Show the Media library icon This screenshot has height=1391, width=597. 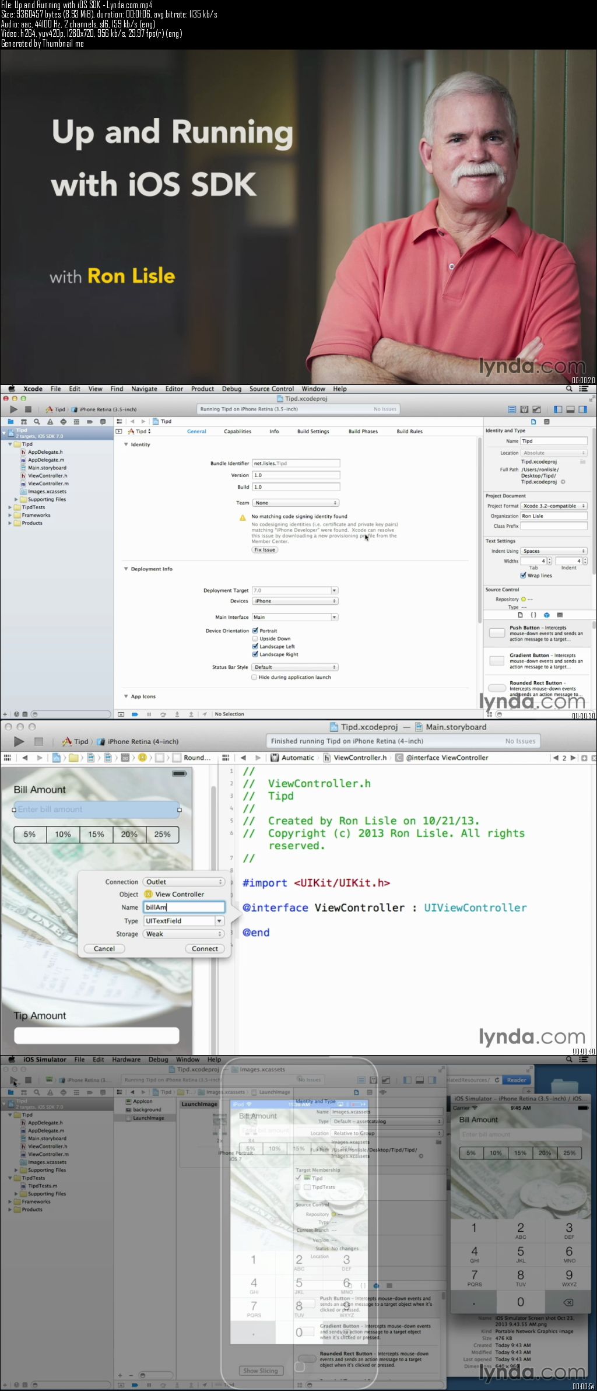coord(560,615)
